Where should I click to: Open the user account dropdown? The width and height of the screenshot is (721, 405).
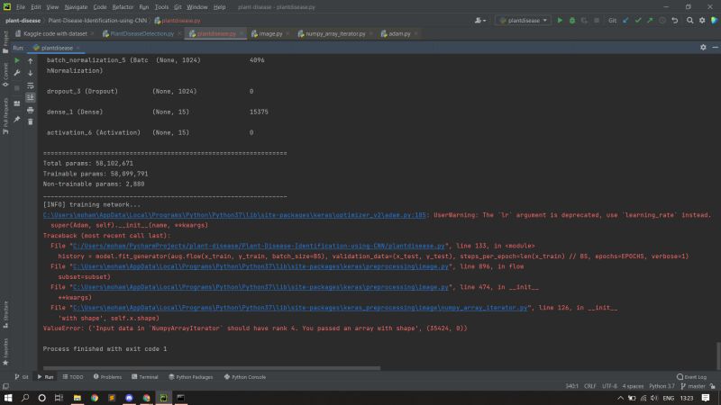[480, 21]
